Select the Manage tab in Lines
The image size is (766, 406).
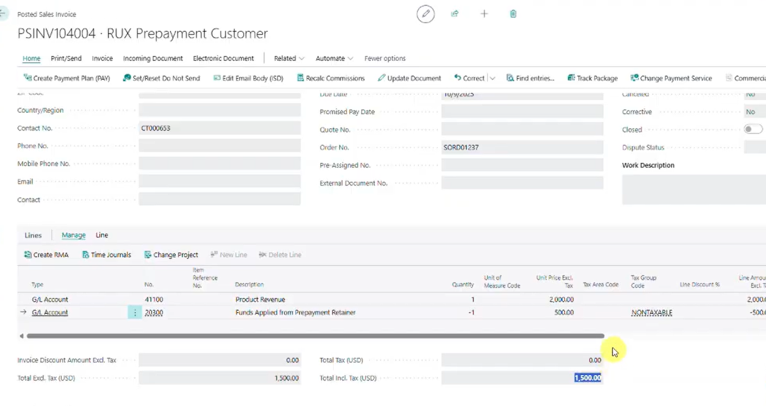click(x=73, y=235)
